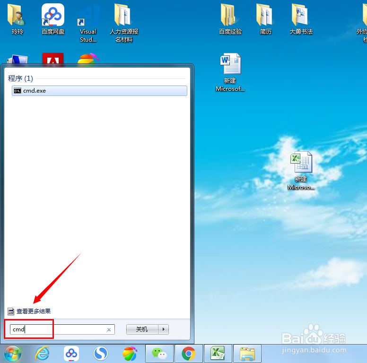
Task: Select the 新建 Microsoft Excel file
Action: click(301, 171)
